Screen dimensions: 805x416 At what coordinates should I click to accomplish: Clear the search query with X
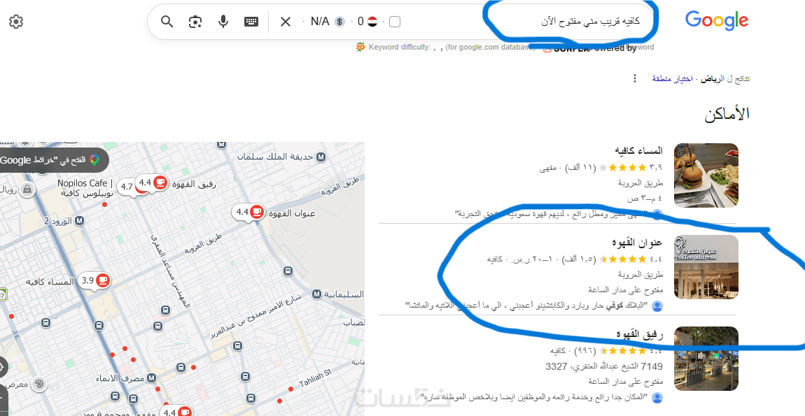286,22
